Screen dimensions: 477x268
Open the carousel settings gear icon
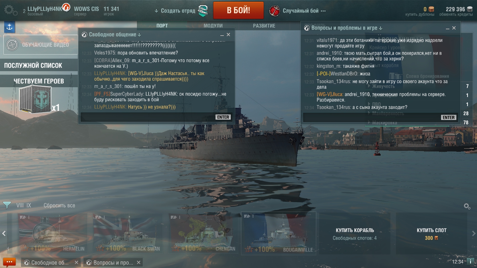tap(467, 206)
